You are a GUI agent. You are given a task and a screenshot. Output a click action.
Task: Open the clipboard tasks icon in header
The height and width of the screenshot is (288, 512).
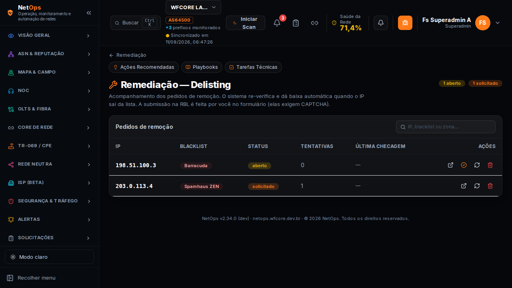[x=296, y=23]
